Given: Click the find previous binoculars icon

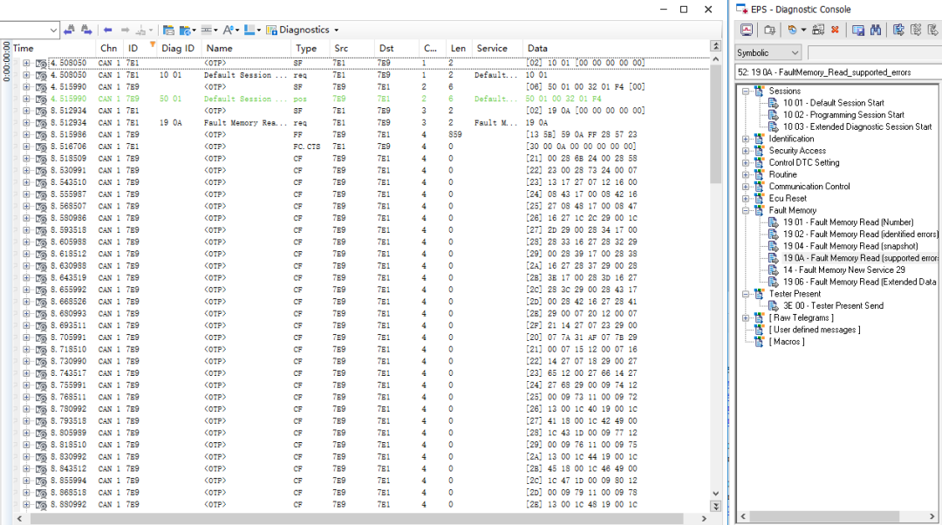Looking at the screenshot, I should click(69, 30).
